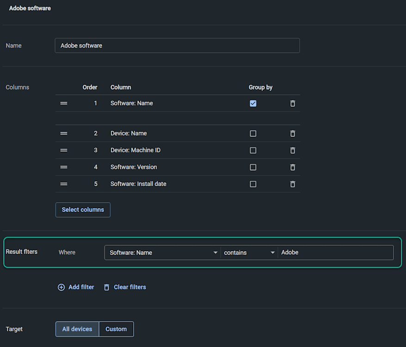406x347 pixels.
Task: Click the Software: Name column label
Action: pos(131,103)
